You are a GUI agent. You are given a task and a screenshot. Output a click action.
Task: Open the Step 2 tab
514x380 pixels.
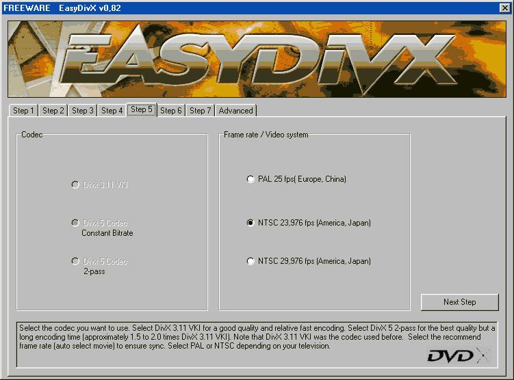pos(53,111)
